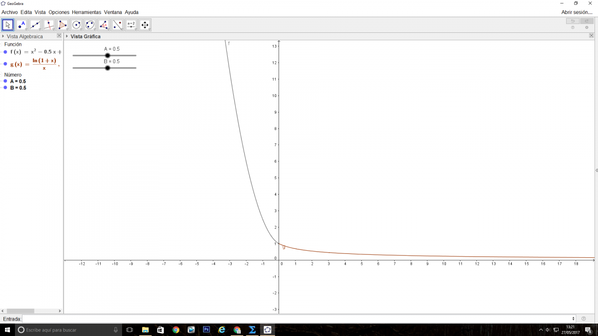Select the Ellipse tool

point(90,25)
